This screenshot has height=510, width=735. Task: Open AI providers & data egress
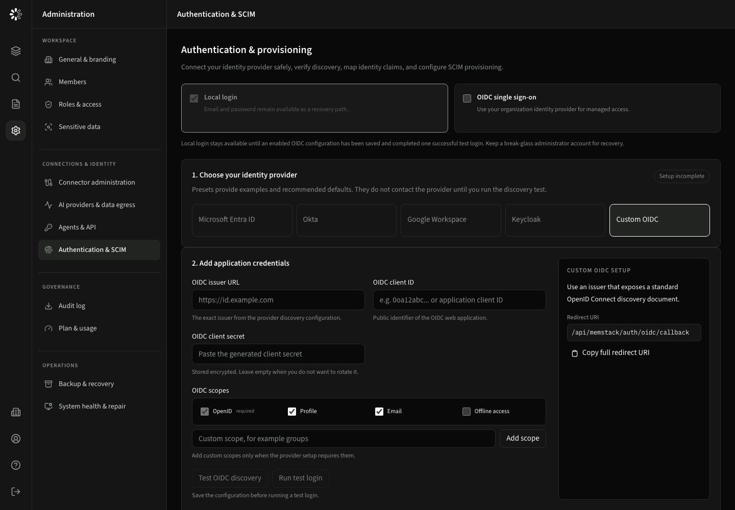(99, 205)
